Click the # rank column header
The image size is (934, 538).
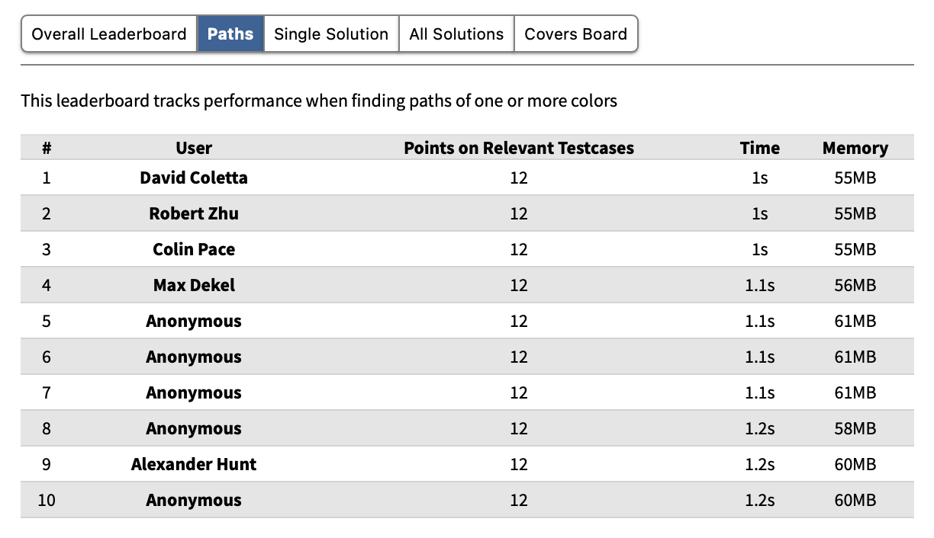point(47,148)
